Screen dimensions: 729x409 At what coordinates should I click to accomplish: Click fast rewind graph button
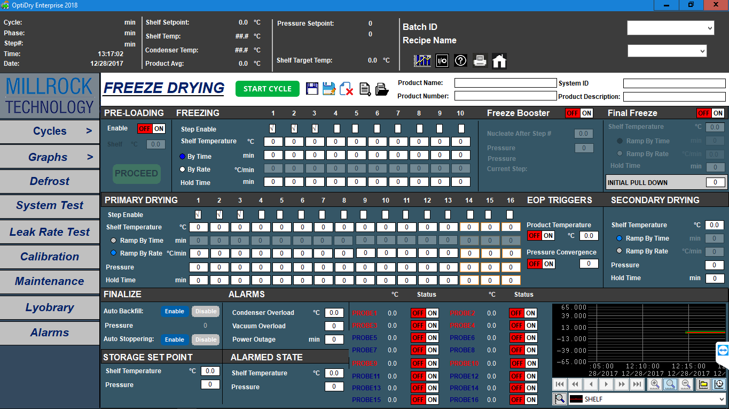[575, 384]
